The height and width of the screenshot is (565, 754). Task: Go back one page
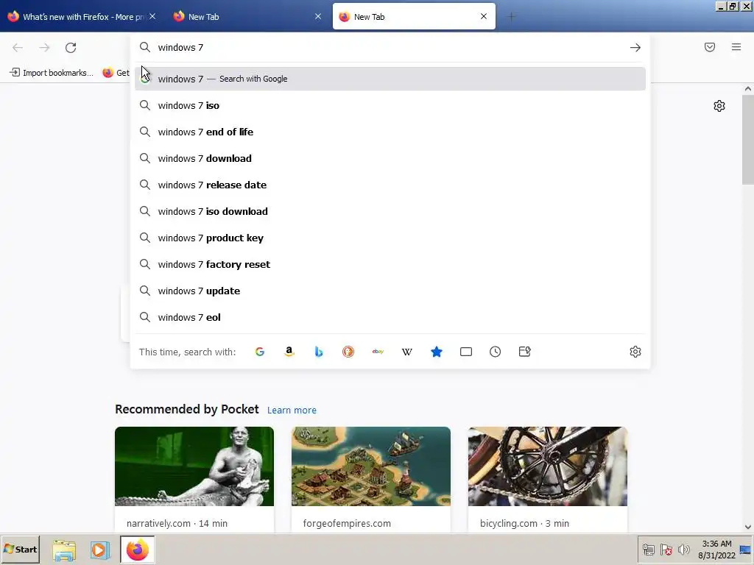click(18, 48)
